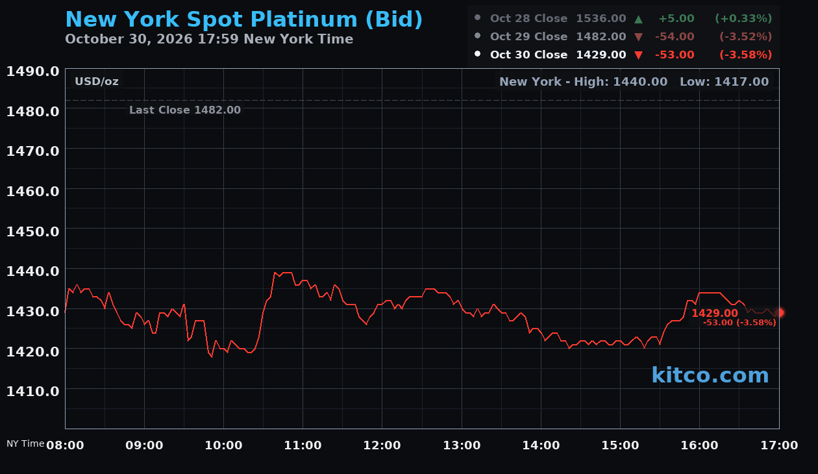Click the 15:00 time label
The image size is (818, 474).
[620, 445]
